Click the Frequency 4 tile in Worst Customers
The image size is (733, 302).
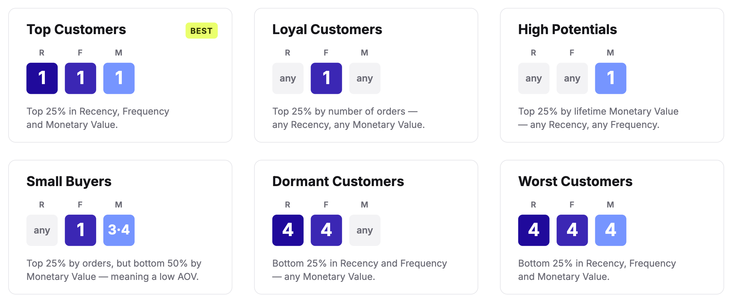point(572,230)
